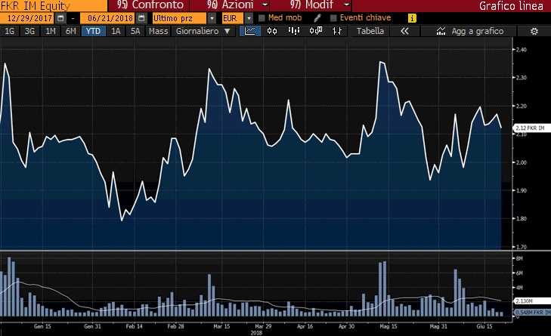Select the 5A time range

click(x=135, y=31)
